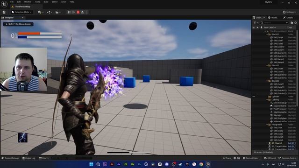The height and width of the screenshot is (168, 299).
Task: Open platform options next to the Eject button
Action: [x=87, y=12]
